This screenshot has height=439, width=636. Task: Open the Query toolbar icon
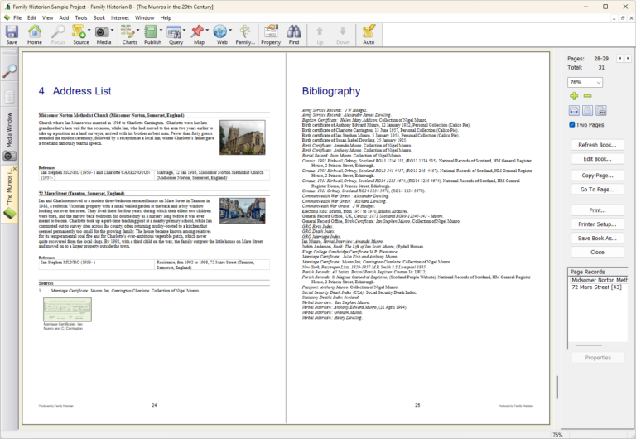coord(175,35)
